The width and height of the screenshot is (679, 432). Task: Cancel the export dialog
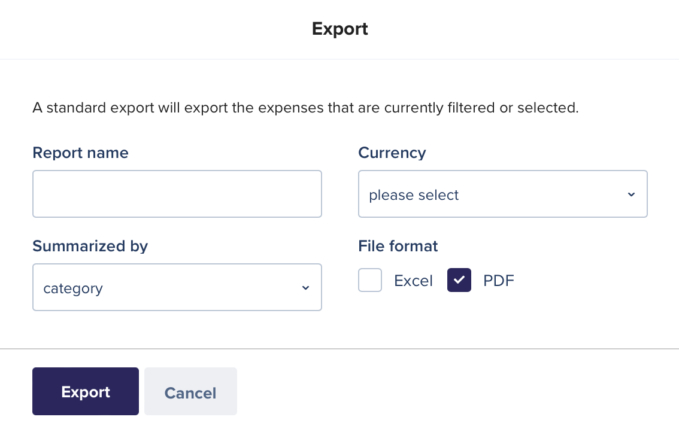(x=190, y=392)
